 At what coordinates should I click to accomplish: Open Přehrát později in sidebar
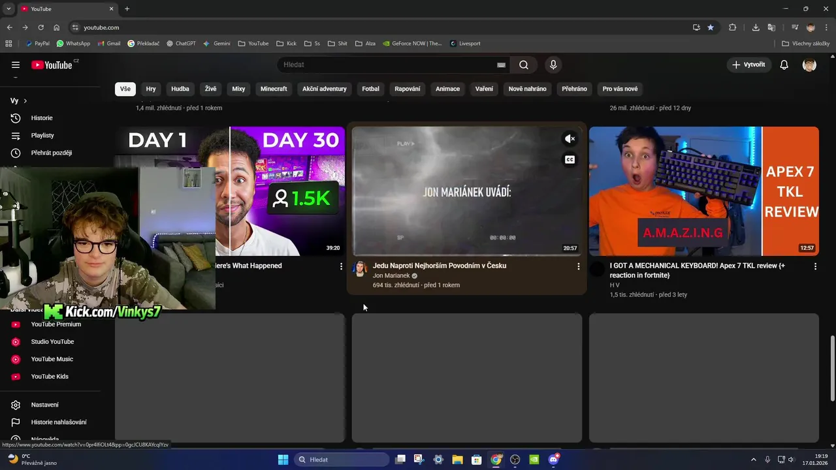(x=51, y=153)
